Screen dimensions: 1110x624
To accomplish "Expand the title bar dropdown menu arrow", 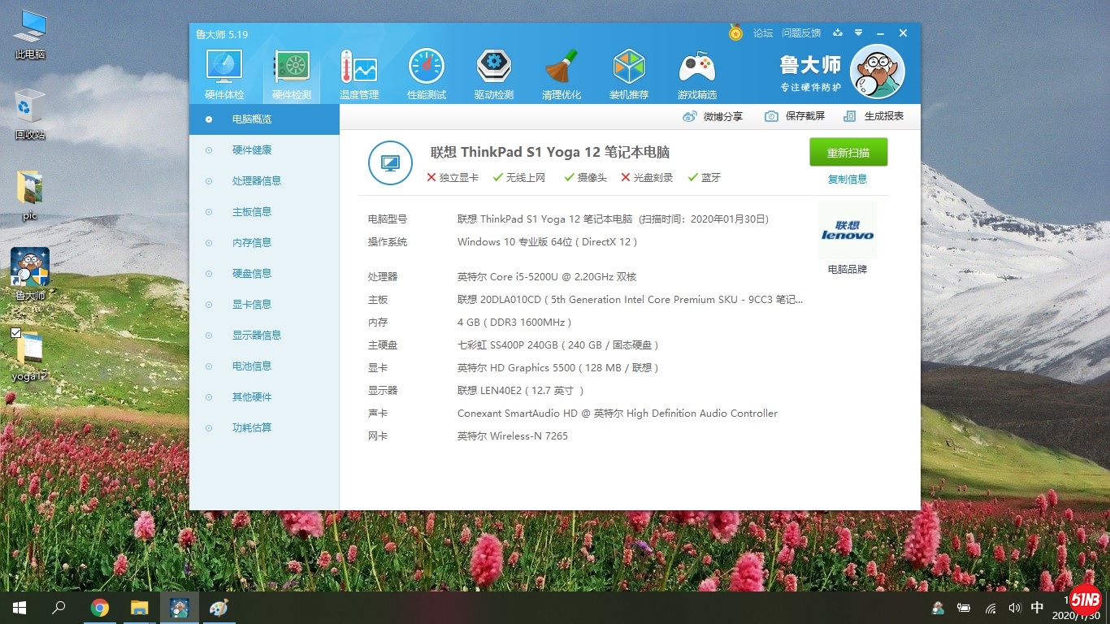I will click(858, 33).
